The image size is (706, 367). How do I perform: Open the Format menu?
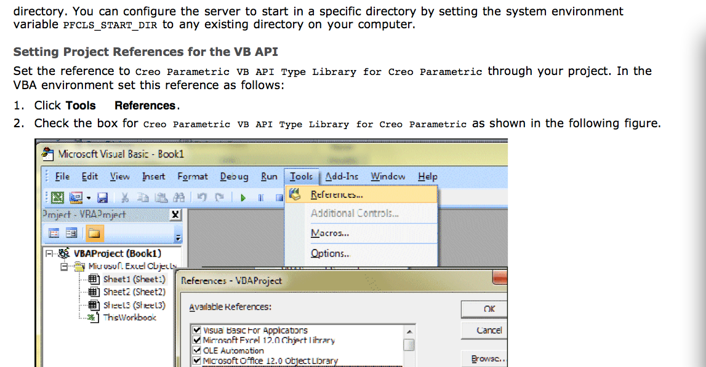(193, 176)
